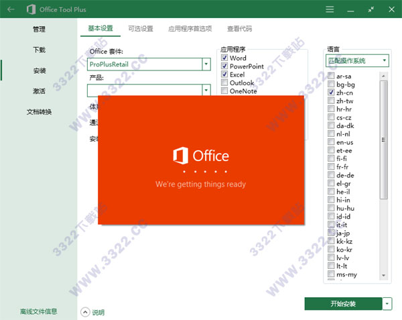This screenshot has height=320, width=402.
Task: Check the lv-lv language
Action: (x=331, y=258)
